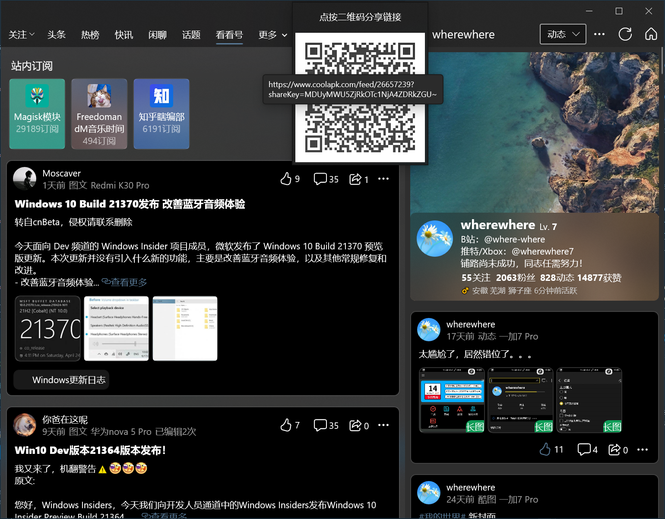Switch to 话题 tab

pos(191,35)
